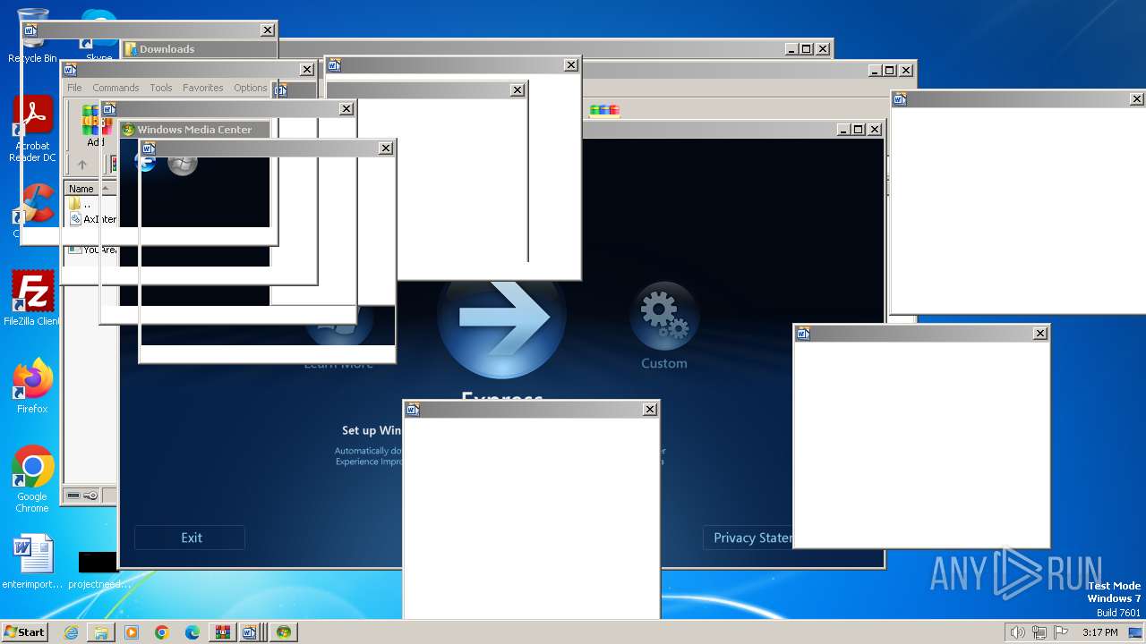Open File Explorer from the taskbar
Screen dimensions: 1146x644
101,632
